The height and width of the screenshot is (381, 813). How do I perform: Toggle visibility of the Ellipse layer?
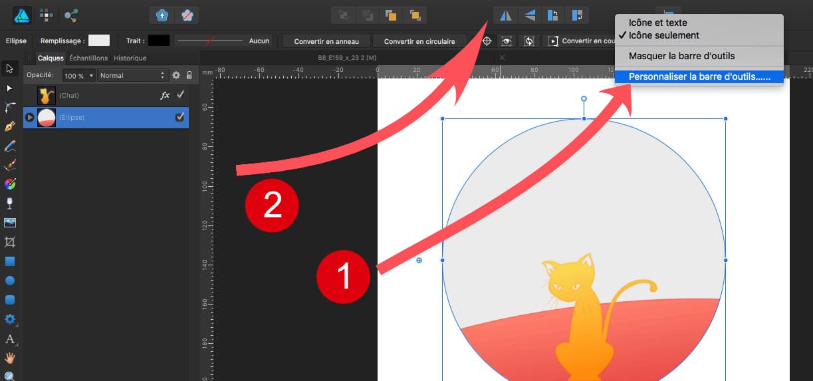pyautogui.click(x=179, y=118)
